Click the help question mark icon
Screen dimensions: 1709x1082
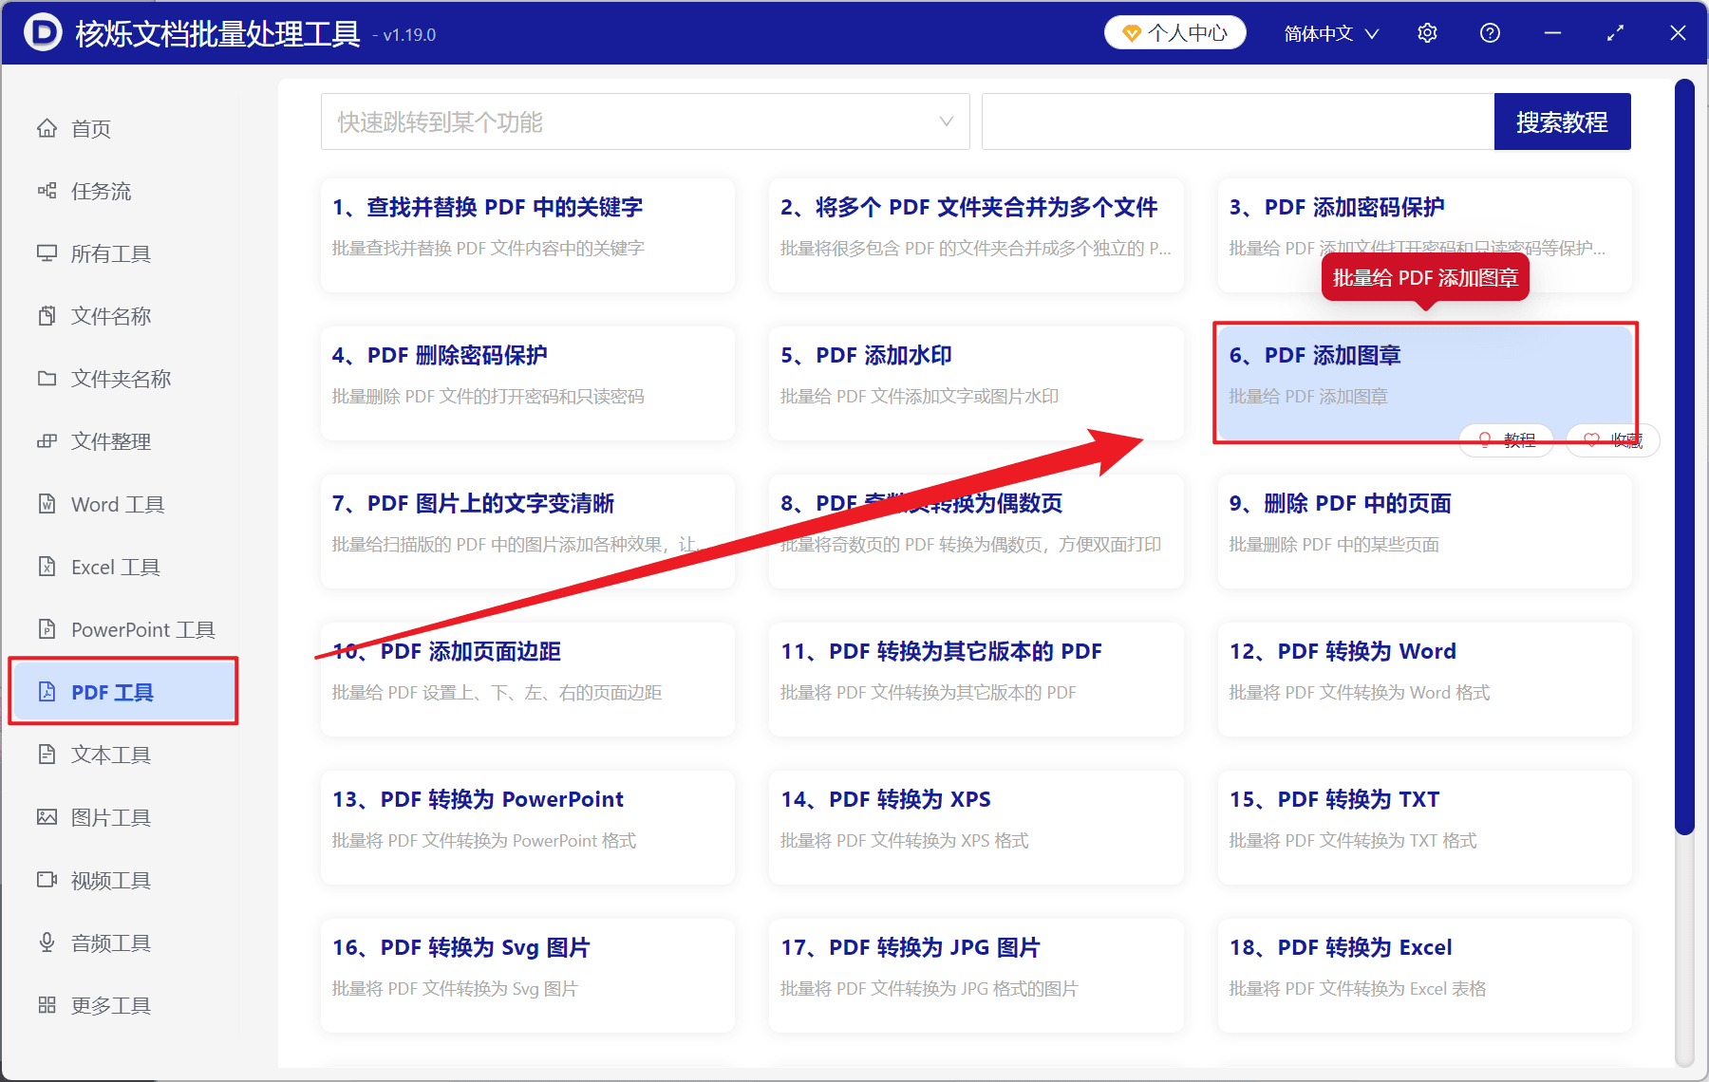(x=1489, y=32)
